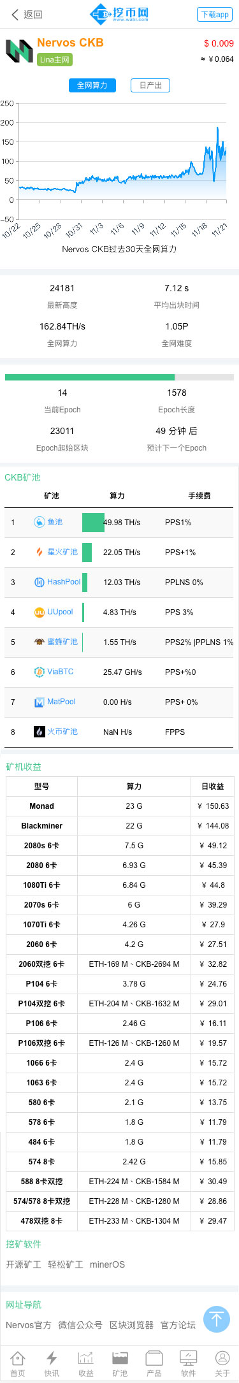Open 软件 monitor icon in bottom bar
Image resolution: width=239 pixels, height=1383 pixels.
(188, 1363)
